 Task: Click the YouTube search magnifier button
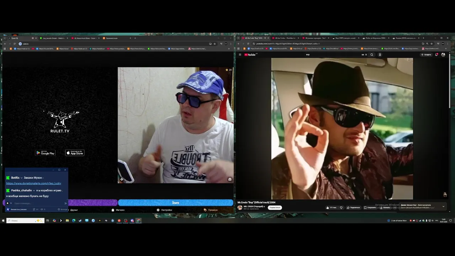(372, 55)
